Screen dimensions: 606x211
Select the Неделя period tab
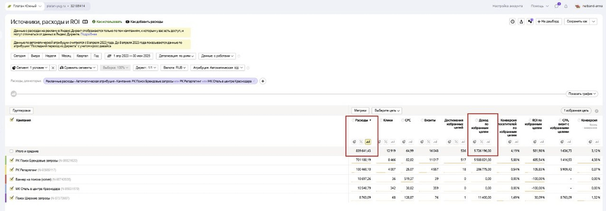point(51,56)
